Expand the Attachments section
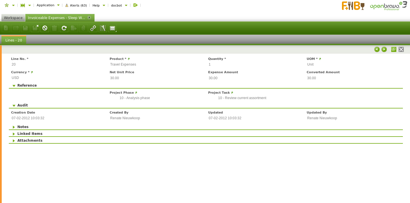 point(14,141)
